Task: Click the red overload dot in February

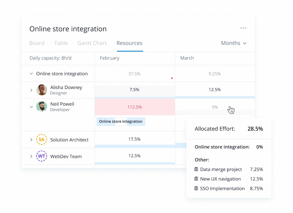Action: (172, 78)
